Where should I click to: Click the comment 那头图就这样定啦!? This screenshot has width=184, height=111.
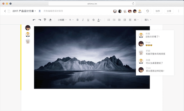155,71
